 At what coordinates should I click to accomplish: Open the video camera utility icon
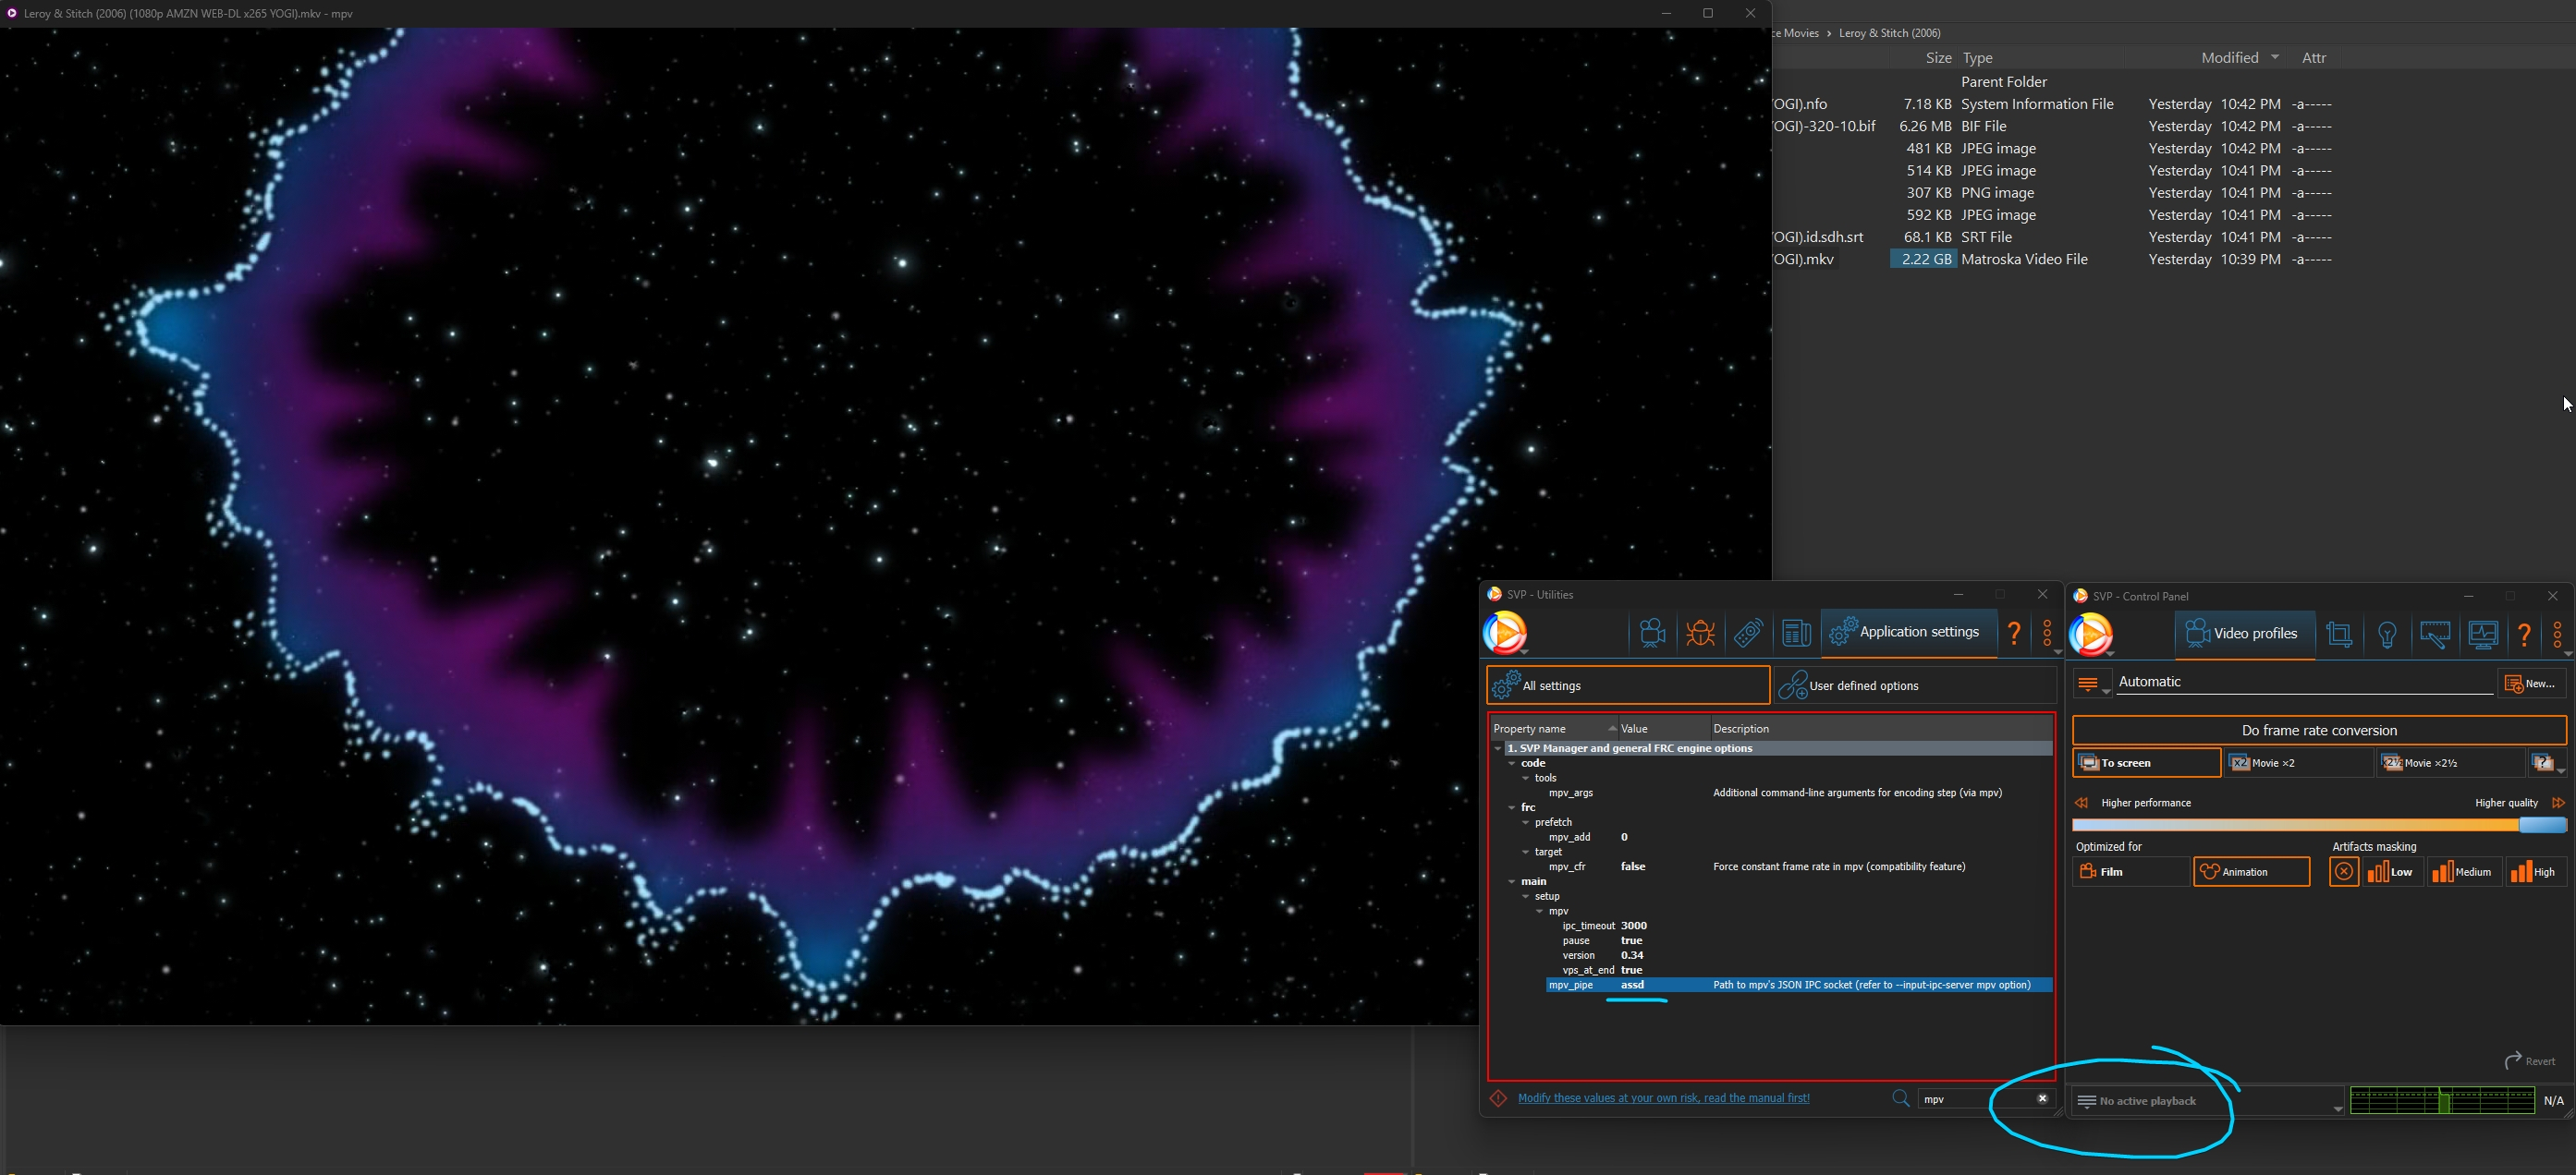point(1652,634)
